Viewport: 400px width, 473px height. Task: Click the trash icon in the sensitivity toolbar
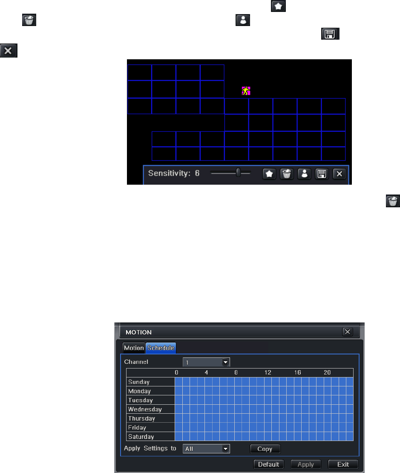286,174
